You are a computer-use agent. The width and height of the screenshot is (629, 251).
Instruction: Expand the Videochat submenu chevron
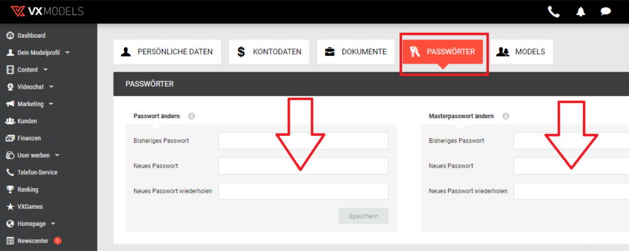tap(51, 87)
